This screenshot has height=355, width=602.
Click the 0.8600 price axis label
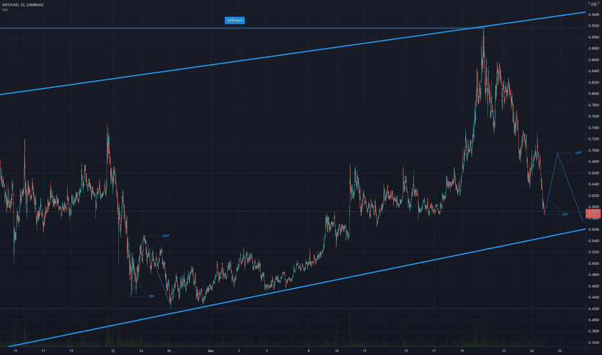[594, 60]
